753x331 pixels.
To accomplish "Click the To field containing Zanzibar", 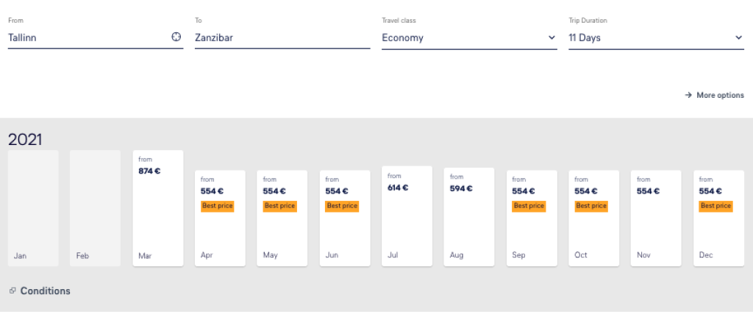I will (282, 38).
